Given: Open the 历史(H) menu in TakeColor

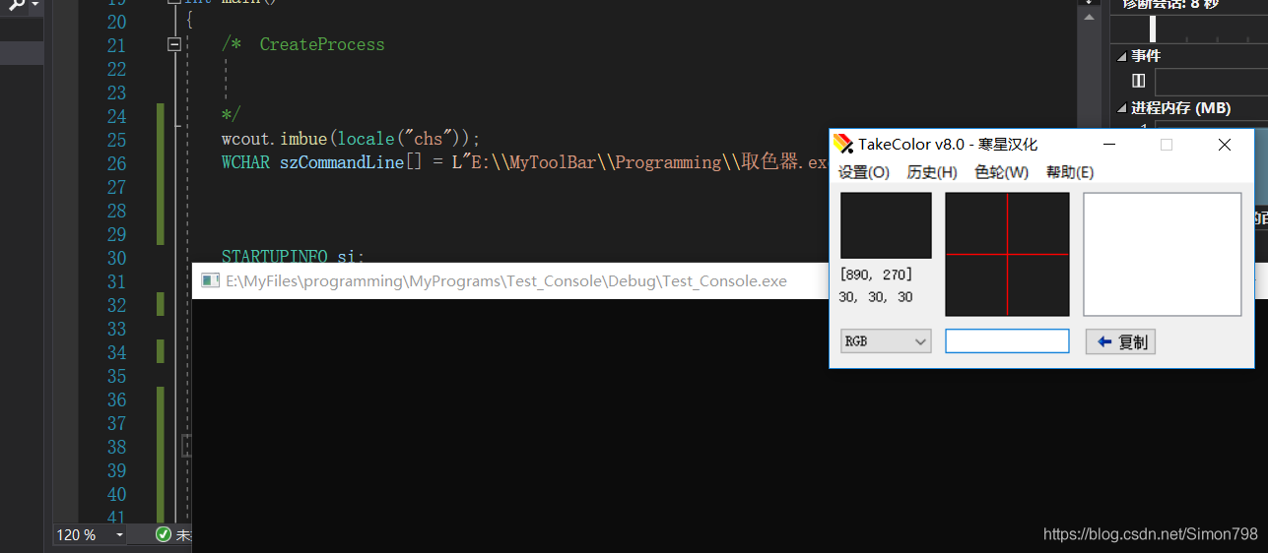Looking at the screenshot, I should pos(932,172).
